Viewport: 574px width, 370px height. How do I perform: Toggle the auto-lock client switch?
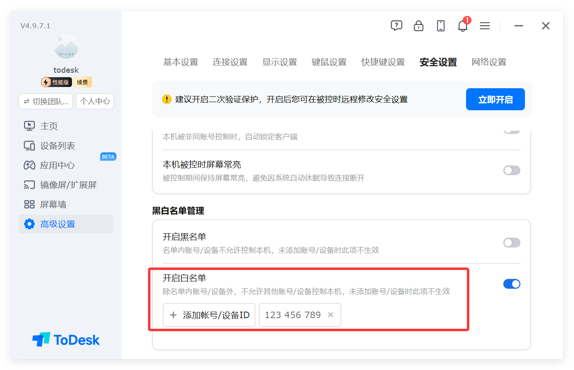(512, 132)
